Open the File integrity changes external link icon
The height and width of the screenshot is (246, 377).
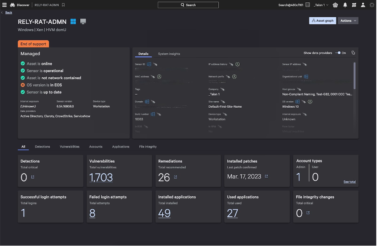(x=308, y=213)
